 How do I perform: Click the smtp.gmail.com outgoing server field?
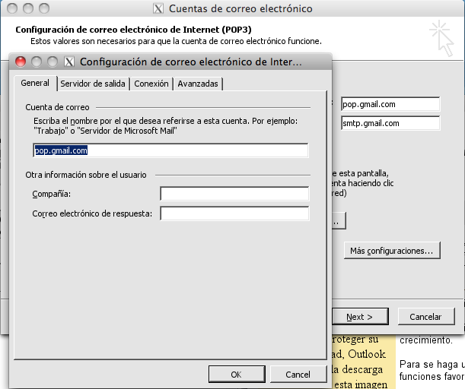[x=390, y=123]
